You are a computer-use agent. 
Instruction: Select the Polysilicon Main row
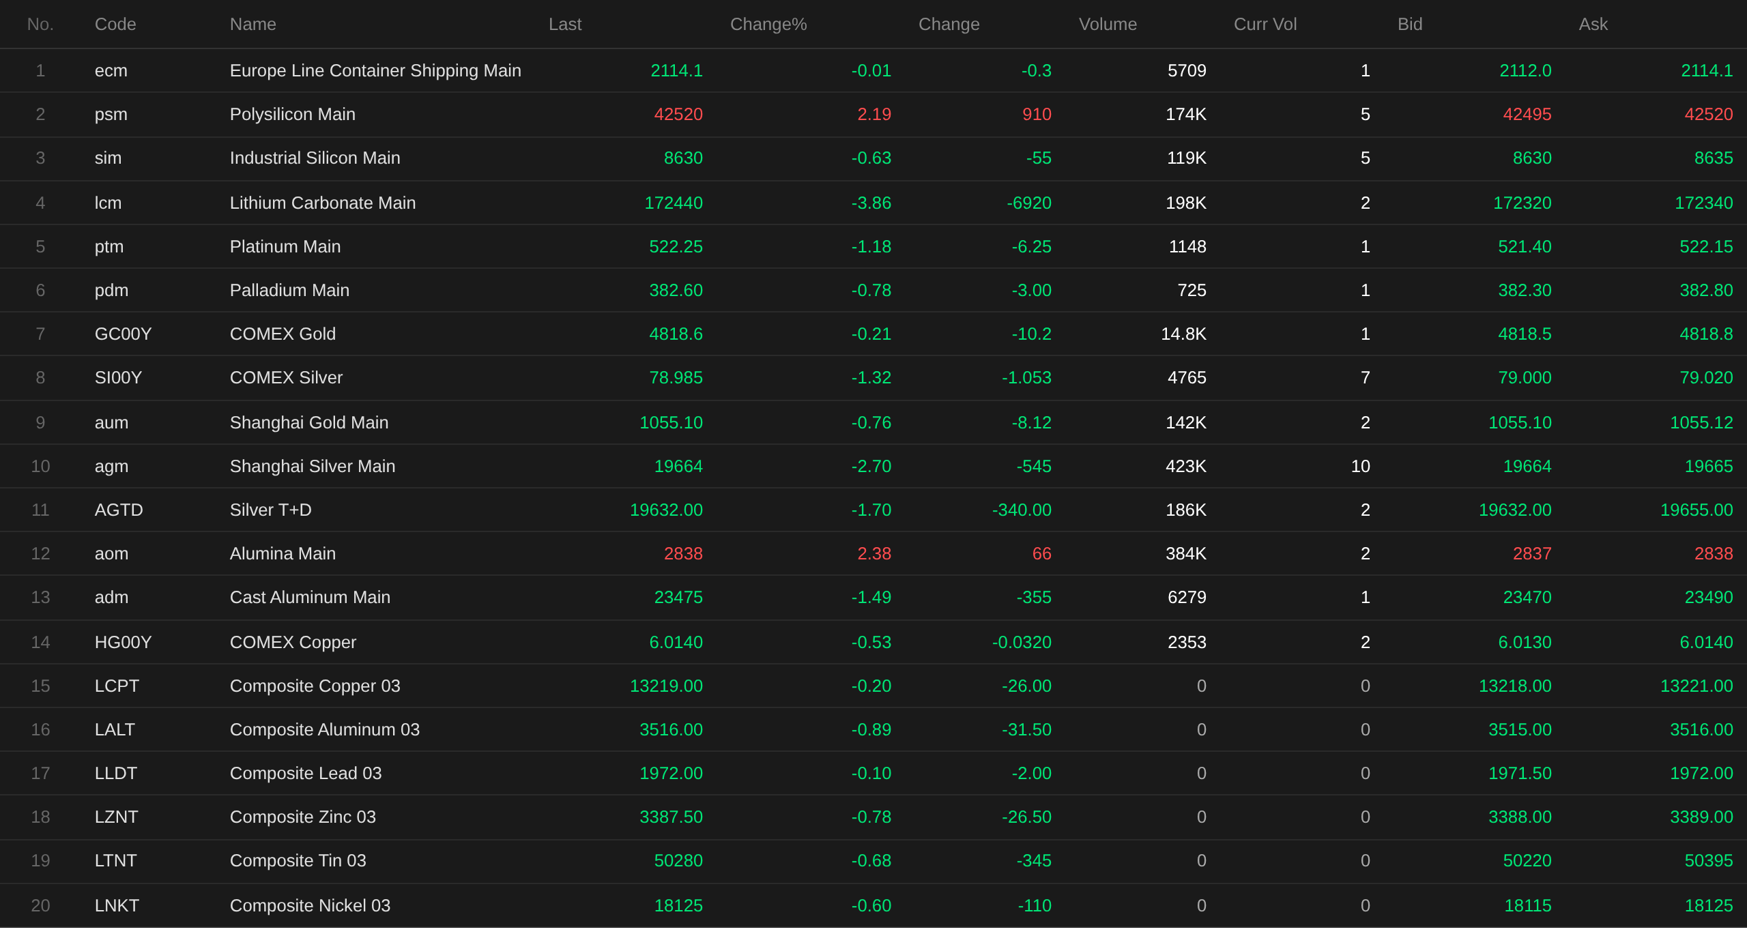click(x=293, y=115)
